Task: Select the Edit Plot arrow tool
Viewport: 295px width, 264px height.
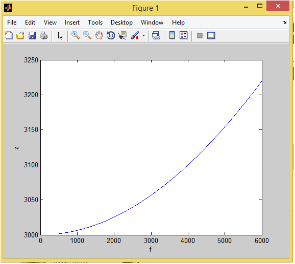Action: coord(60,36)
